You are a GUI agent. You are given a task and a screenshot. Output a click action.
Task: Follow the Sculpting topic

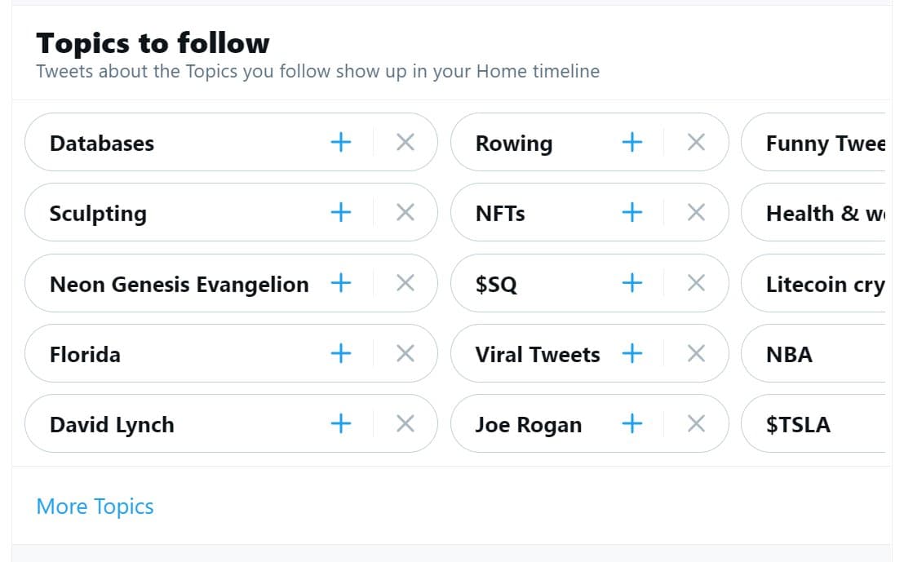click(x=341, y=212)
